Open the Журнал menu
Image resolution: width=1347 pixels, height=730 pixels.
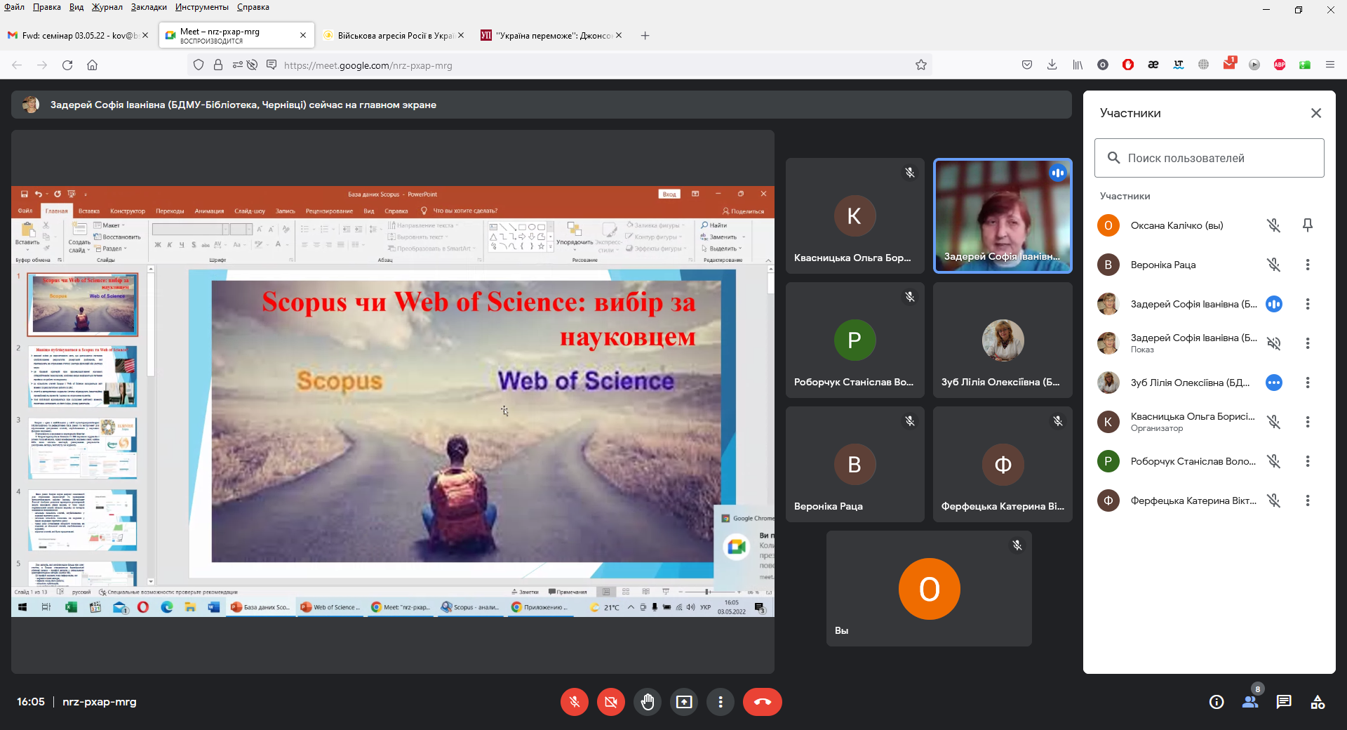point(107,7)
